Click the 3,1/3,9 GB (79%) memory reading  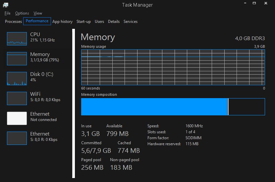(x=44, y=60)
